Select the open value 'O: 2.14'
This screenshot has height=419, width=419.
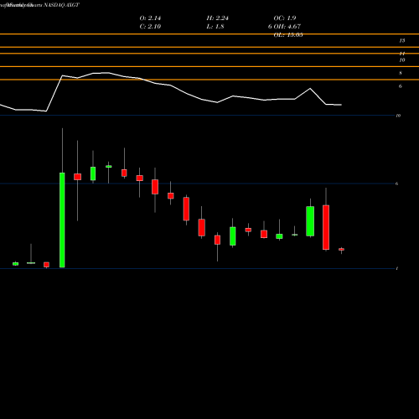pyautogui.click(x=150, y=18)
